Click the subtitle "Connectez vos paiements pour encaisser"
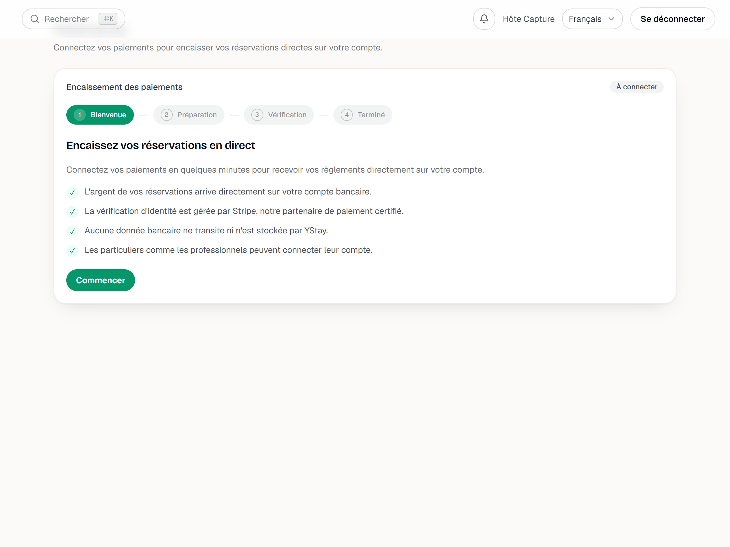 (218, 47)
